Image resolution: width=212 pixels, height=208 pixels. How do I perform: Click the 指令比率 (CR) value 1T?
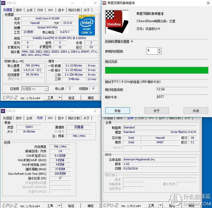60,178
